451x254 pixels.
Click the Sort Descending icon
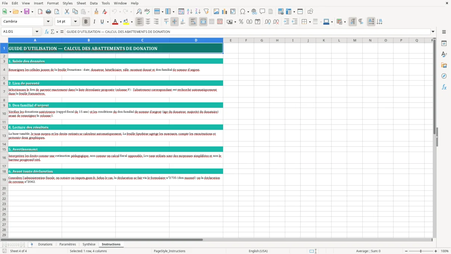coord(198,12)
